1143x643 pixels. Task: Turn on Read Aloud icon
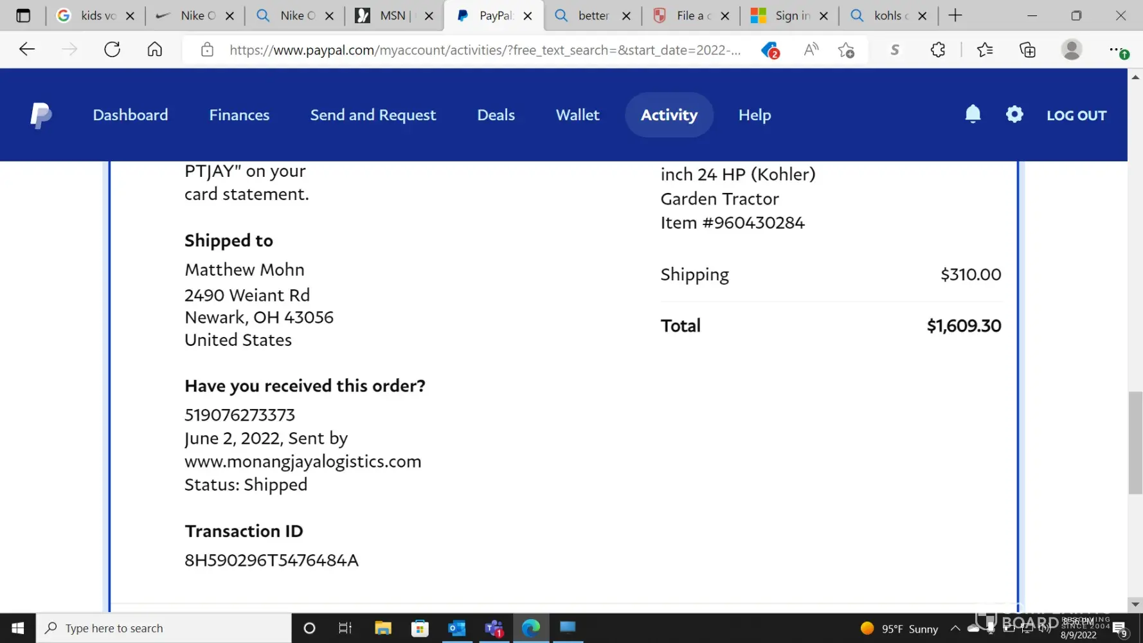point(811,50)
